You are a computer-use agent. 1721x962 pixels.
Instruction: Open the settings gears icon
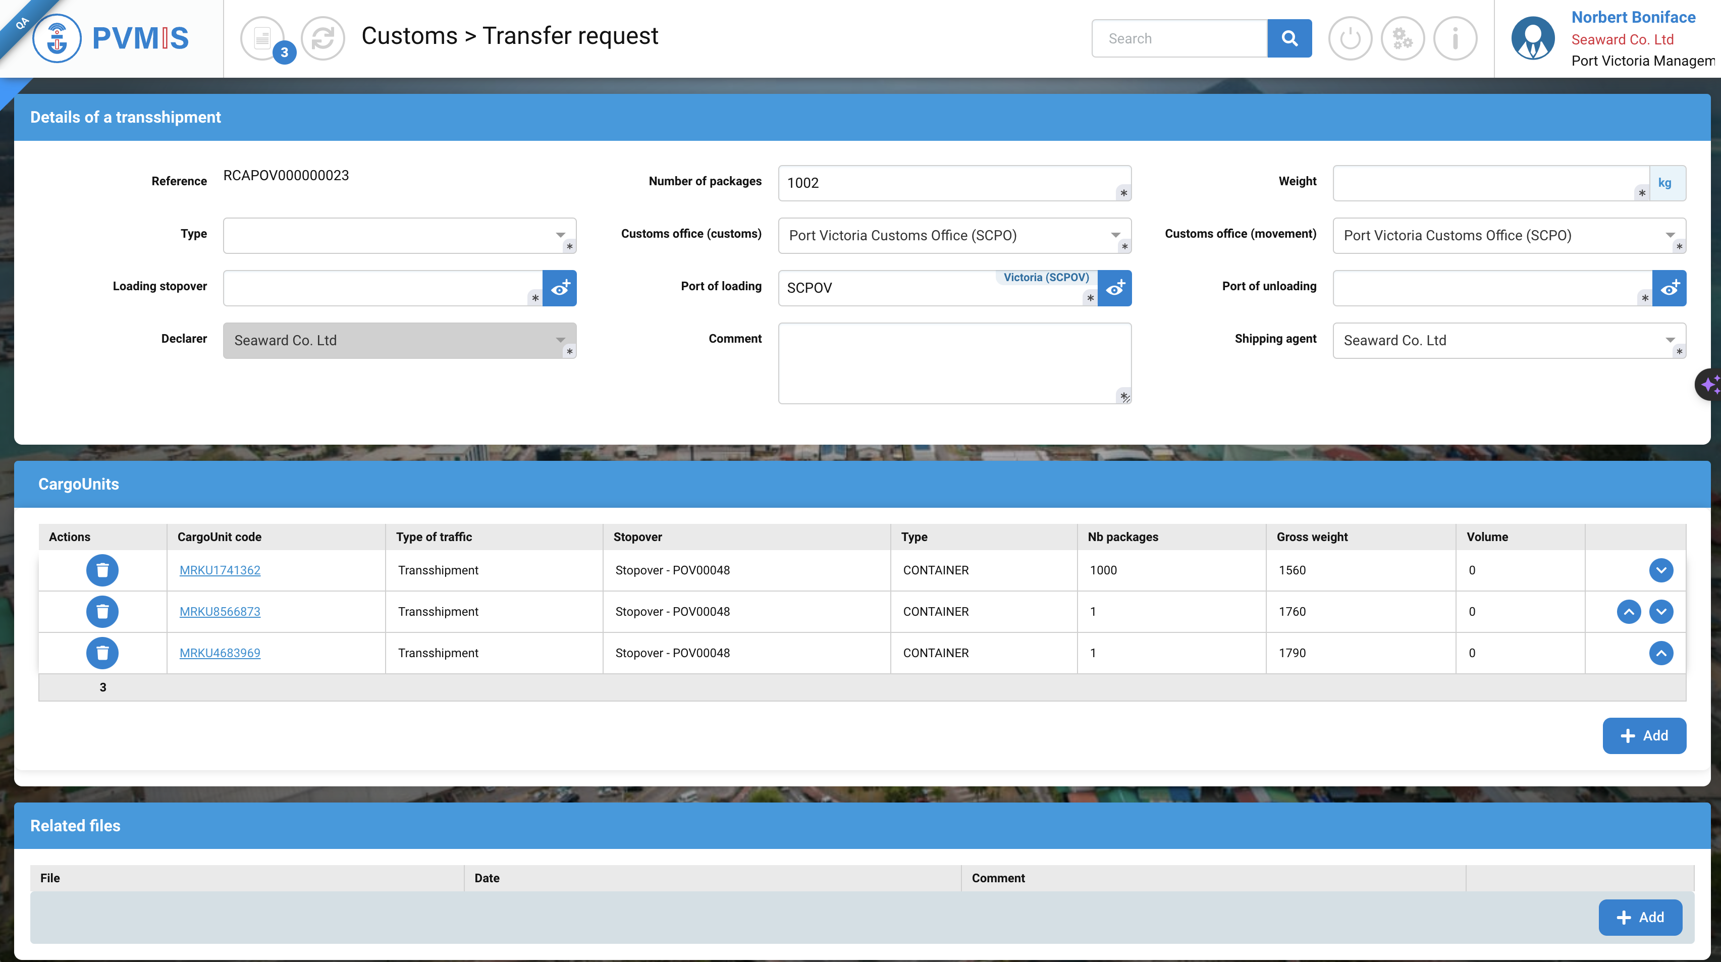coord(1403,38)
